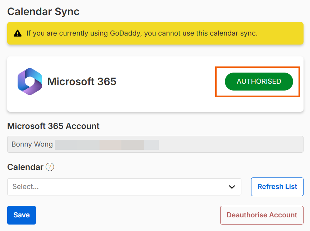Open the Calendar help question mark icon
This screenshot has width=310, height=231.
click(50, 167)
